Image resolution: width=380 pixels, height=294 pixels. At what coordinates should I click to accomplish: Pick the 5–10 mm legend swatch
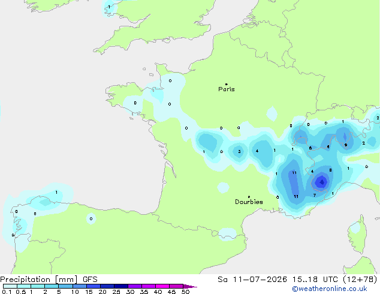click(65, 286)
